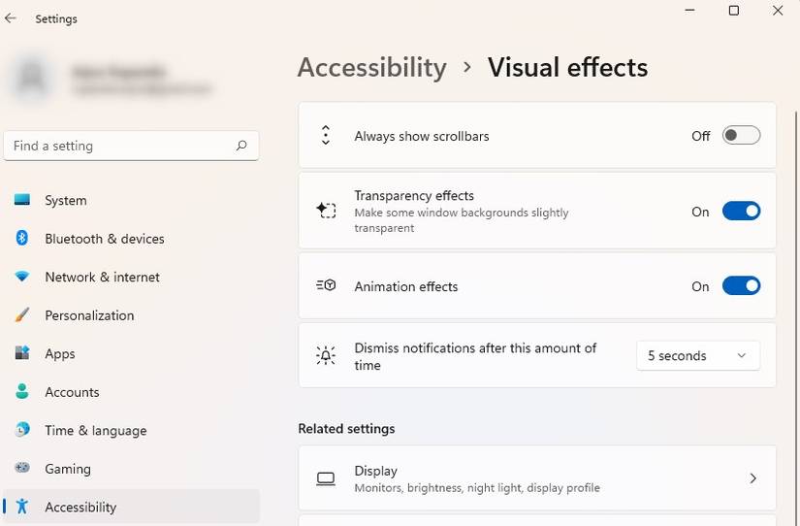Disable the Animation effects toggle
This screenshot has height=526, width=800.
pyautogui.click(x=741, y=286)
